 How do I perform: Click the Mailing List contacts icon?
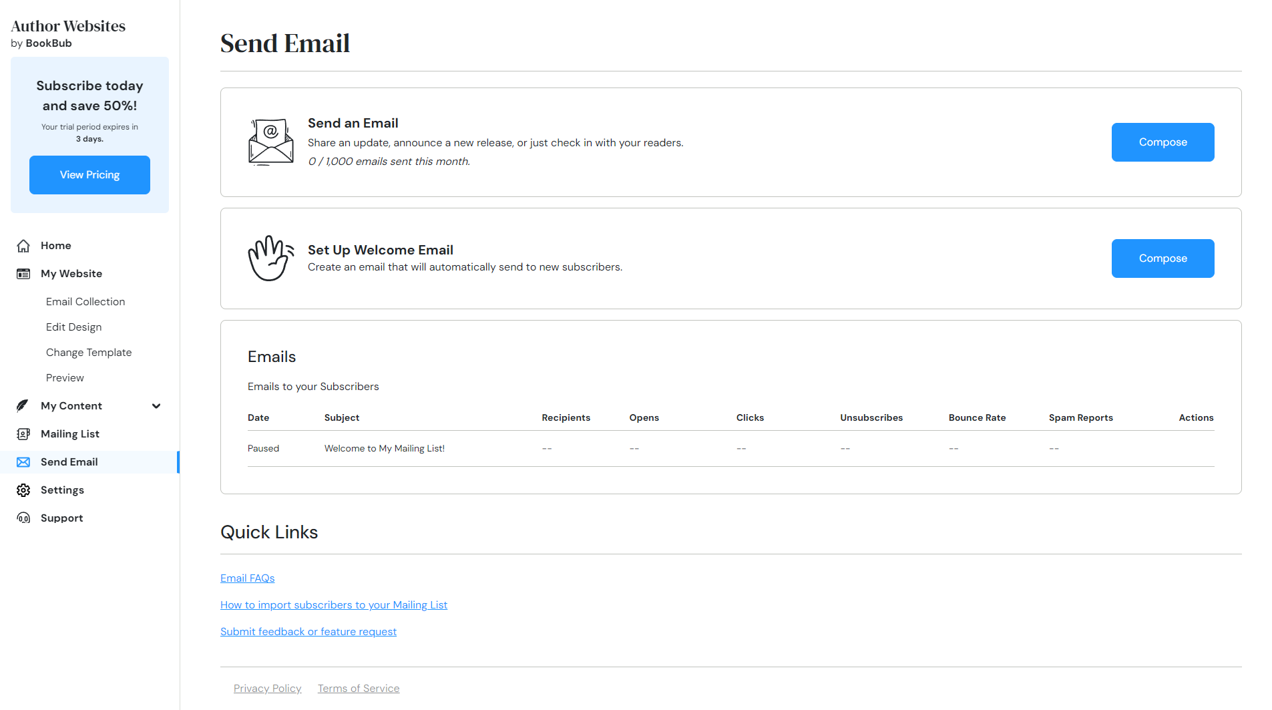[23, 434]
